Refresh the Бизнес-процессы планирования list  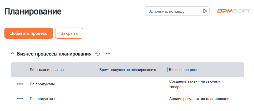pyautogui.click(x=98, y=54)
